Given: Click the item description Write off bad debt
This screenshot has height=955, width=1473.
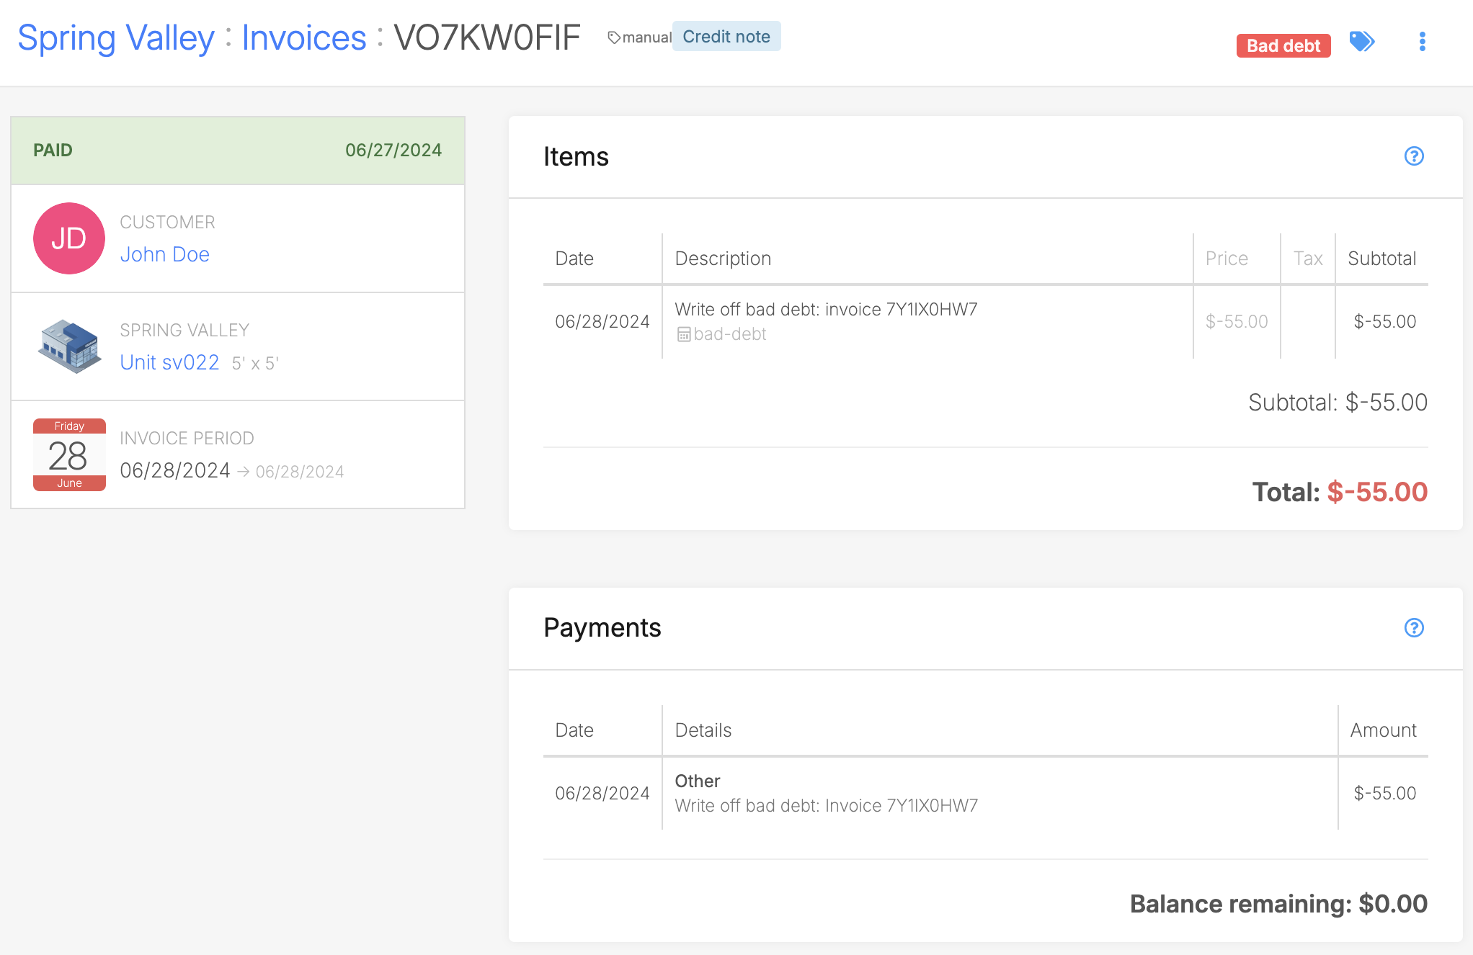Looking at the screenshot, I should [x=826, y=309].
